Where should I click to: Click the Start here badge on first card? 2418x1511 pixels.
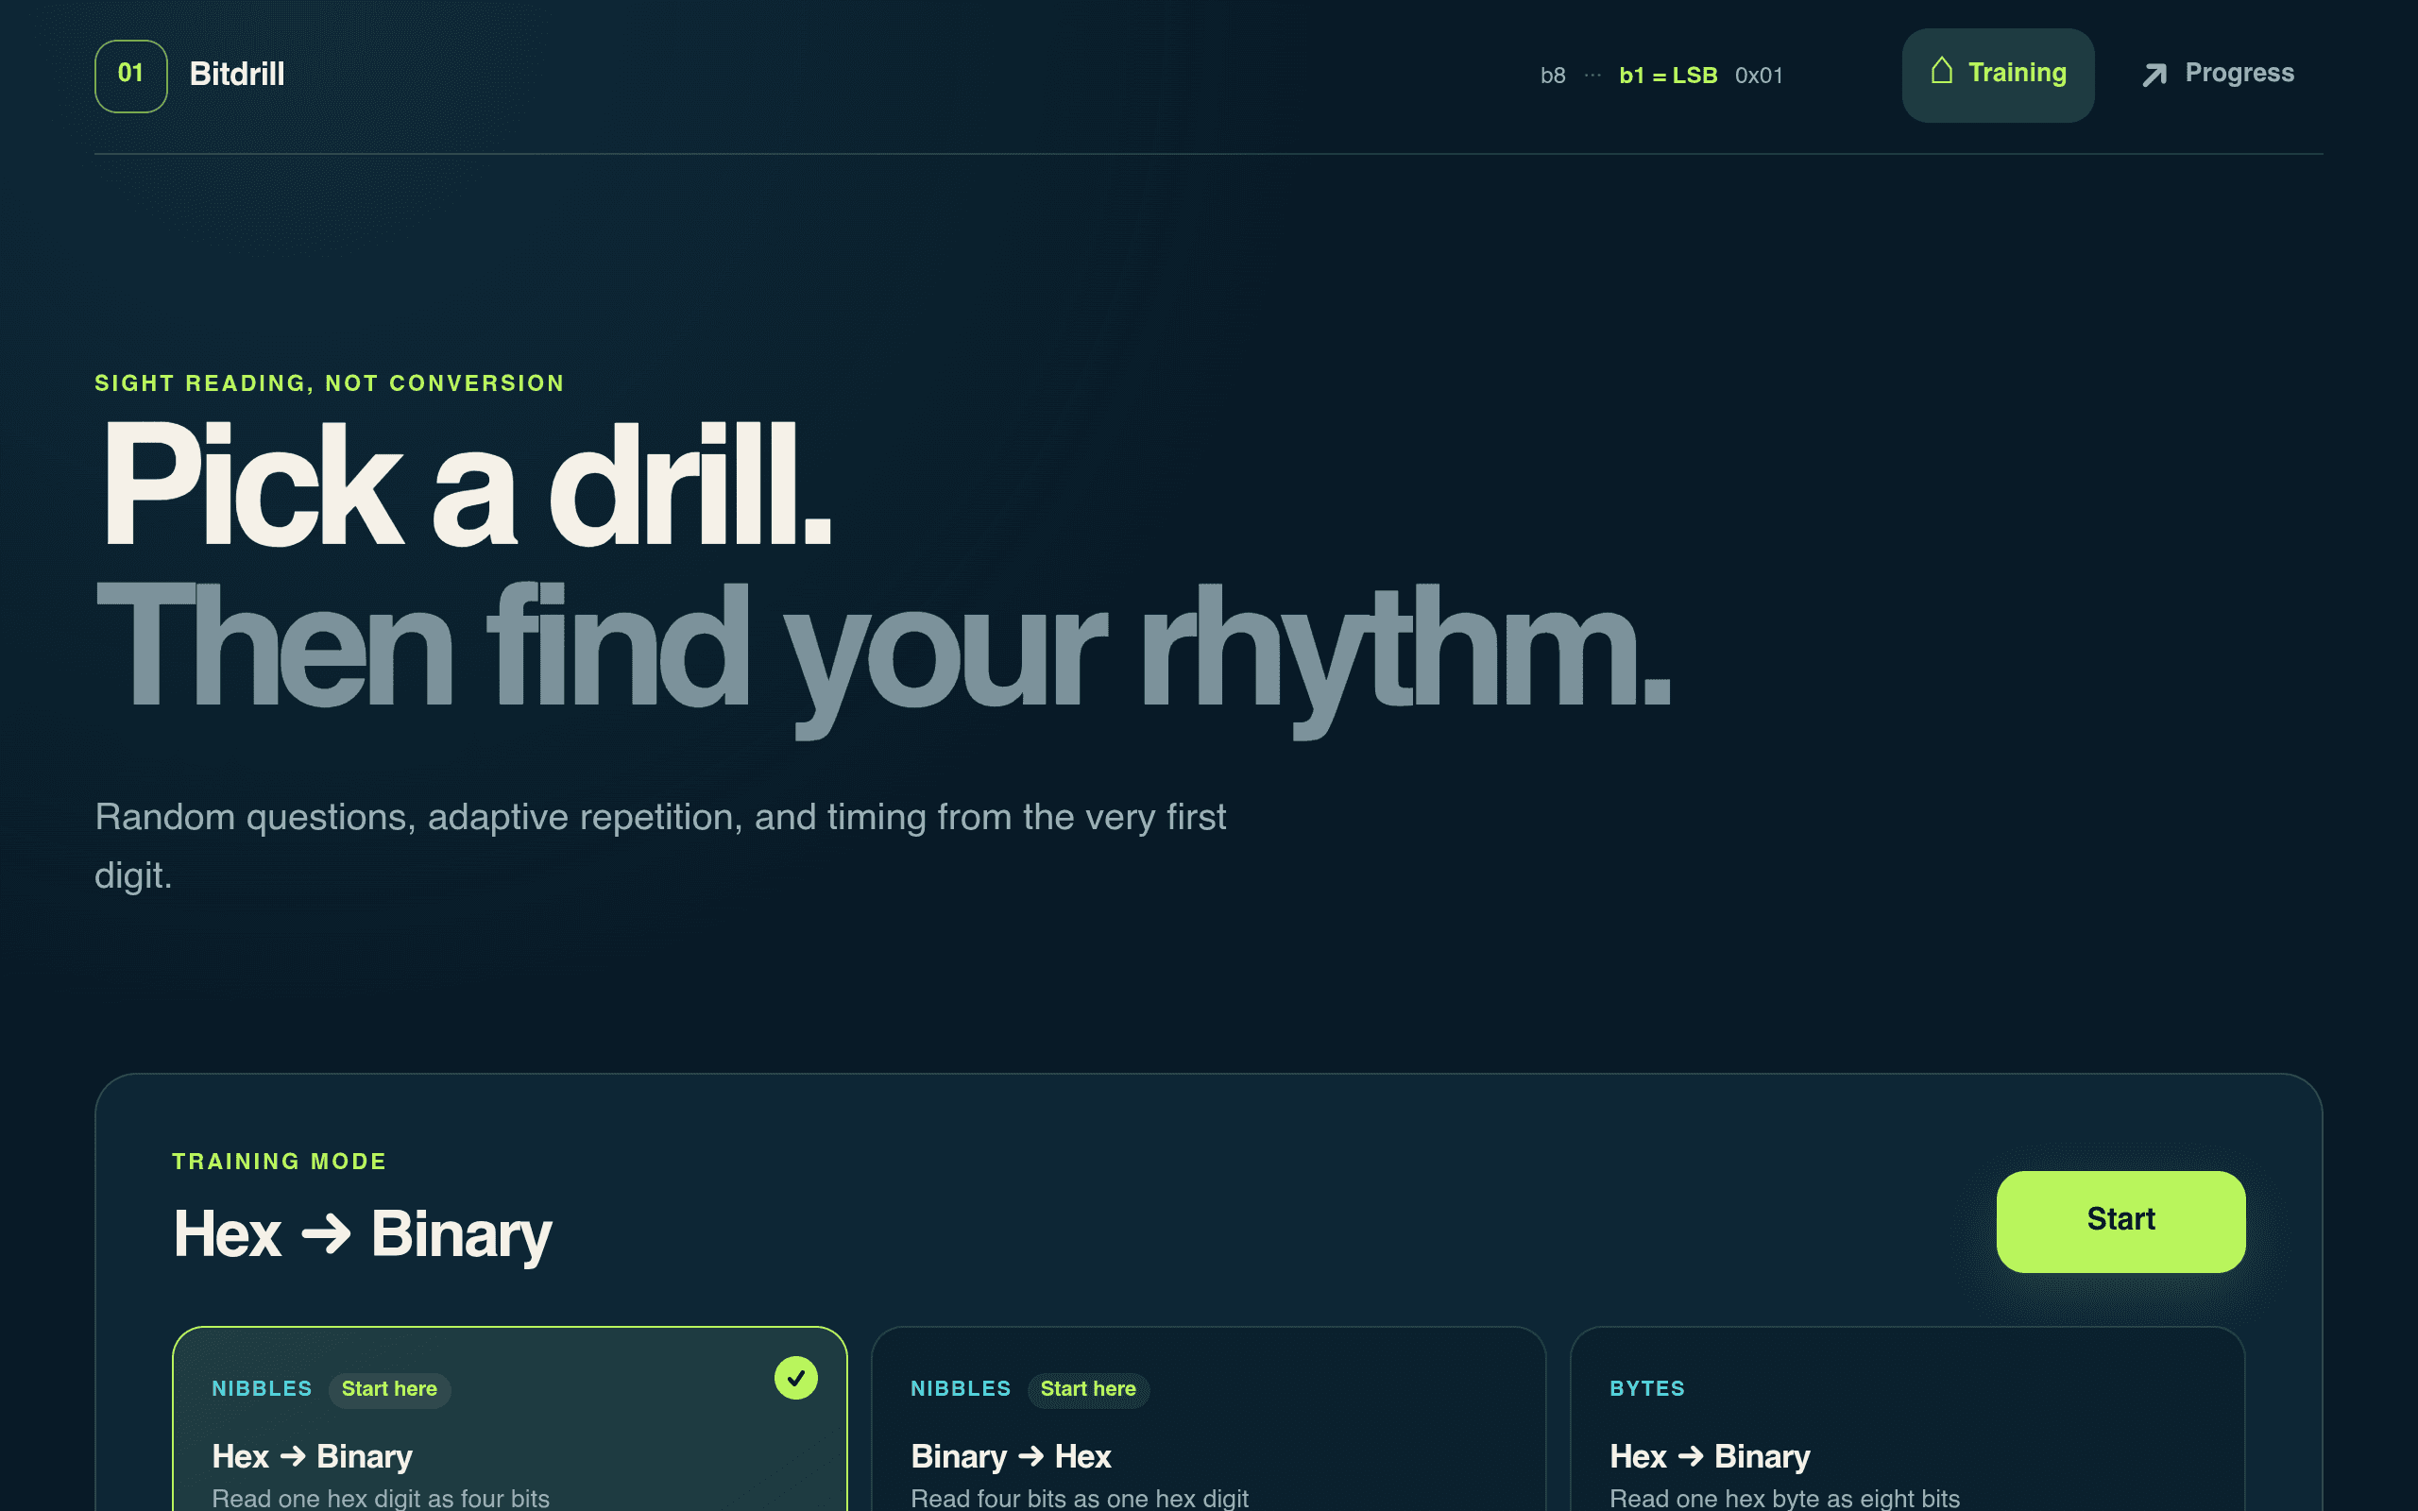tap(390, 1389)
